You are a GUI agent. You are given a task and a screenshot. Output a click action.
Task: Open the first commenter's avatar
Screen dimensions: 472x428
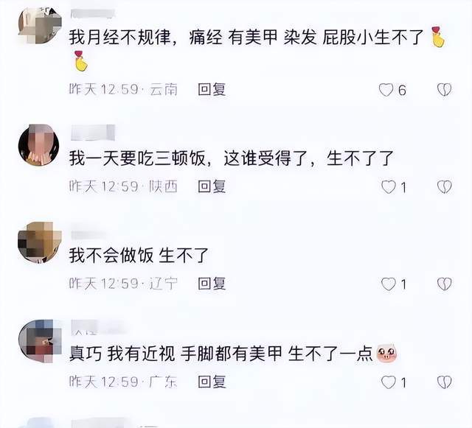point(39,26)
